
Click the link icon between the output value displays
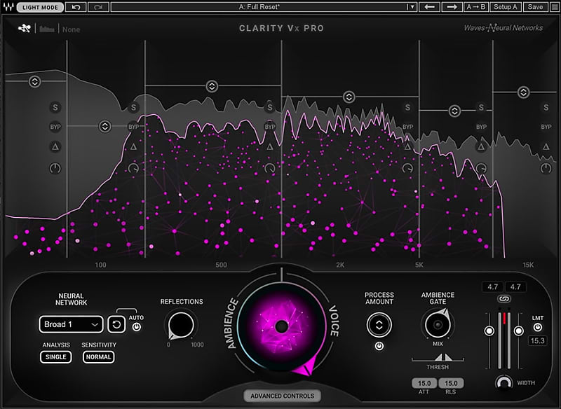[x=503, y=299]
